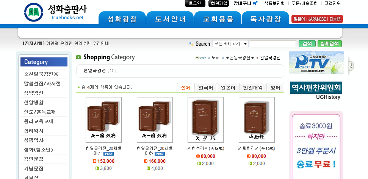Click the 천일국경전_20세트 이상 product link
Viewport: 368px width, 179px height.
coord(103,151)
